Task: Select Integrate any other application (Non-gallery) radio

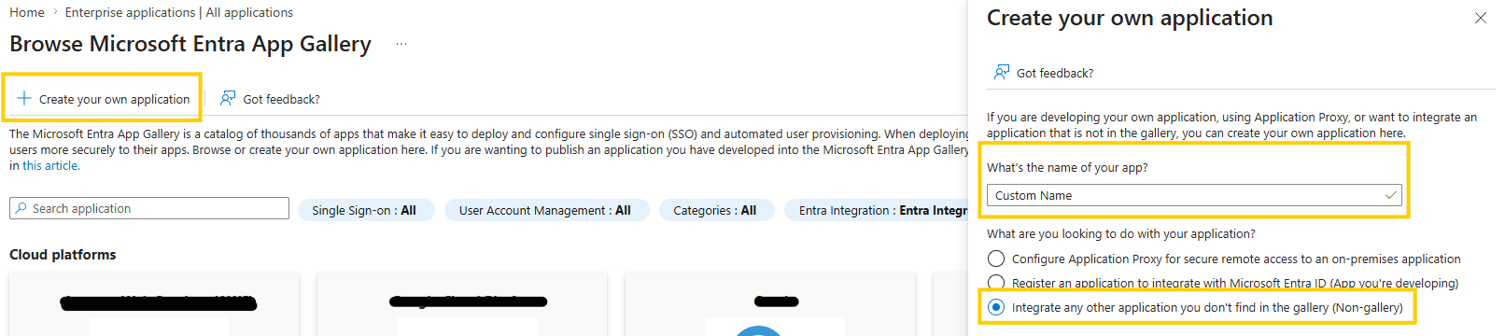Action: pyautogui.click(x=996, y=307)
